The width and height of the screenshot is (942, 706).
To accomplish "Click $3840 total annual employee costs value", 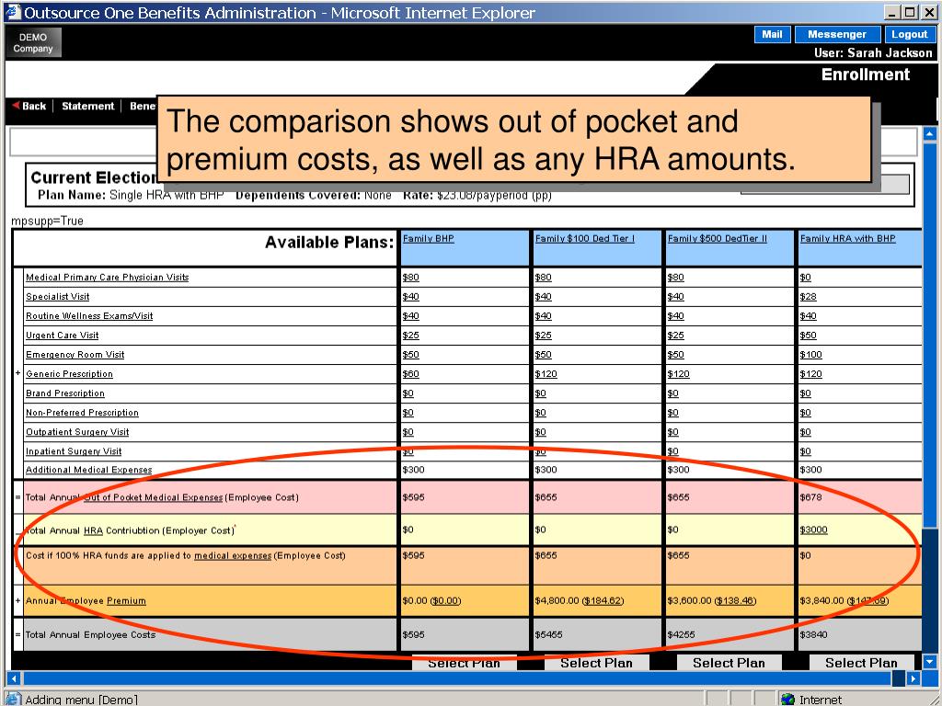I will point(813,634).
